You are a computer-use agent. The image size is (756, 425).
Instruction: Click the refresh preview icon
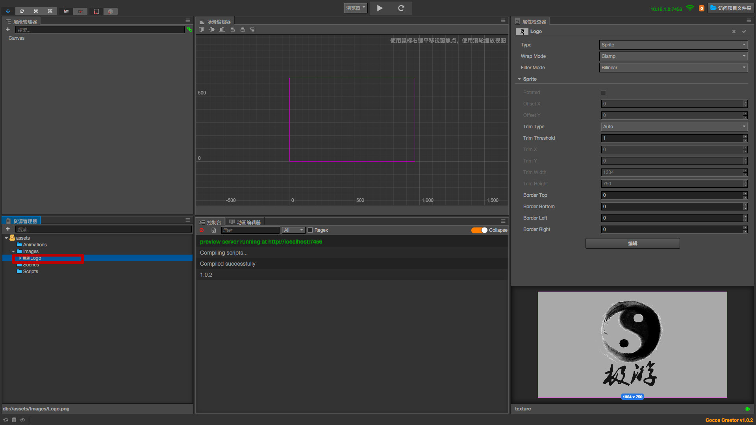tap(401, 8)
